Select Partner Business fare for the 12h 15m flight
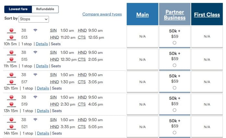The height and width of the screenshot is (138, 226). (x=175, y=88)
